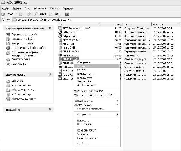Go up one folder level
Image resolution: width=181 pixels, height=151 pixels.
point(29,14)
